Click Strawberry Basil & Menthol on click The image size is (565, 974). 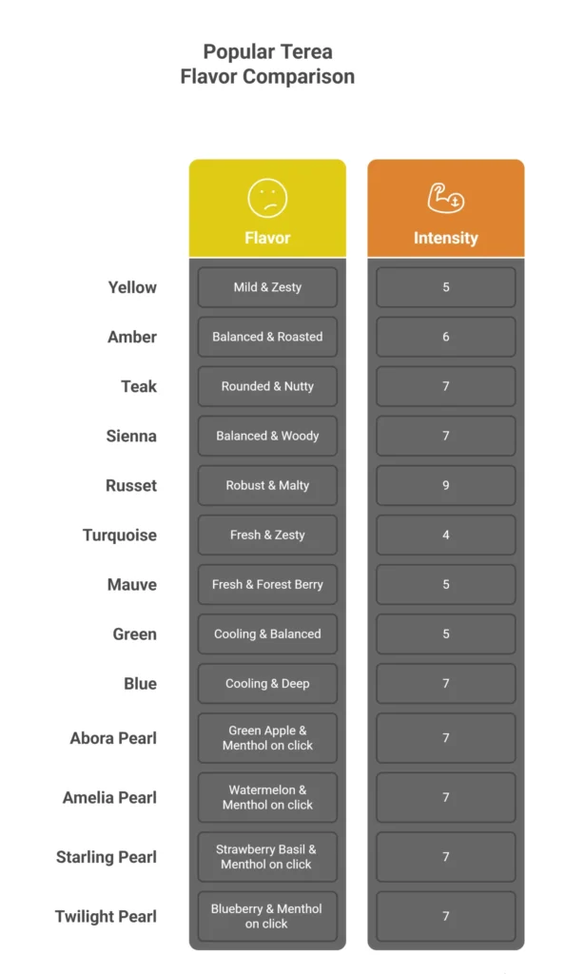(267, 857)
